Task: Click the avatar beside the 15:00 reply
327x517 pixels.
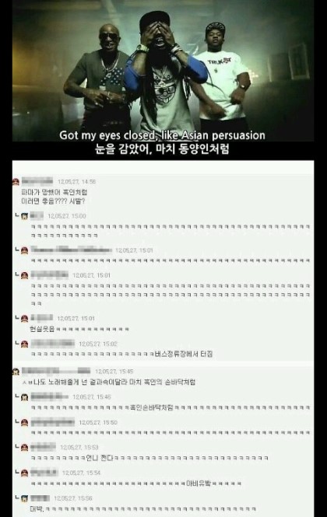Action: pos(24,216)
